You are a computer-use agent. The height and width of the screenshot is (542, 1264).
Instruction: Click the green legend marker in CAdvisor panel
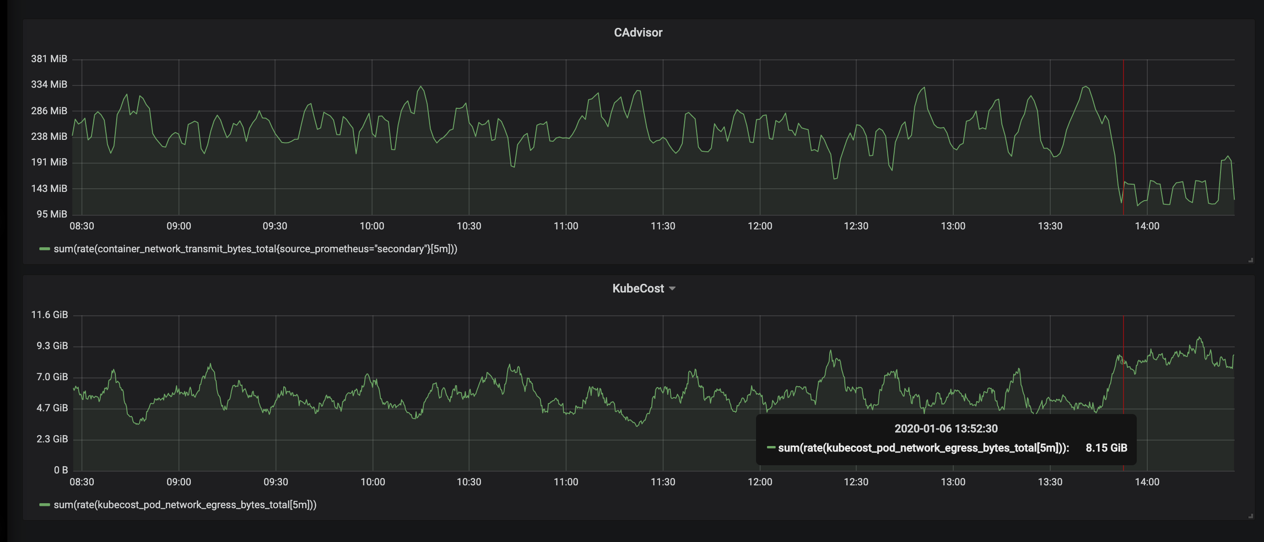click(x=45, y=249)
